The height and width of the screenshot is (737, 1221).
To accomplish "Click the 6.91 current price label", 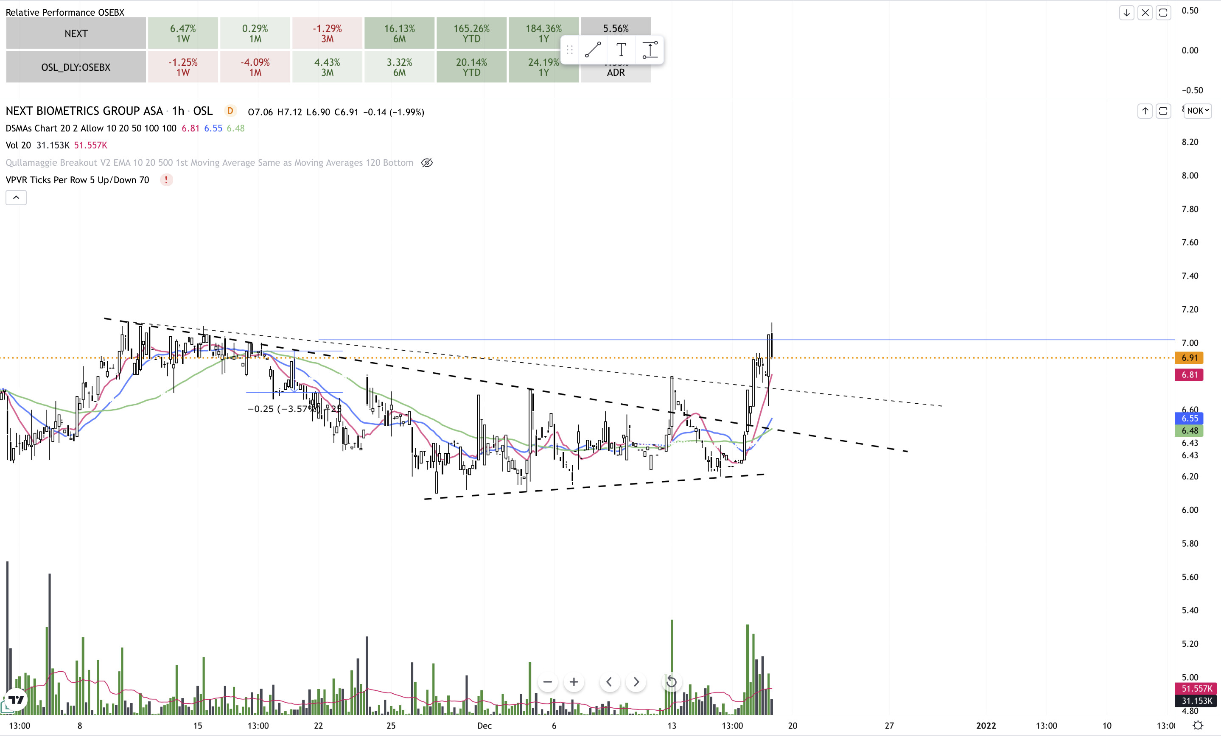I will (x=1189, y=358).
